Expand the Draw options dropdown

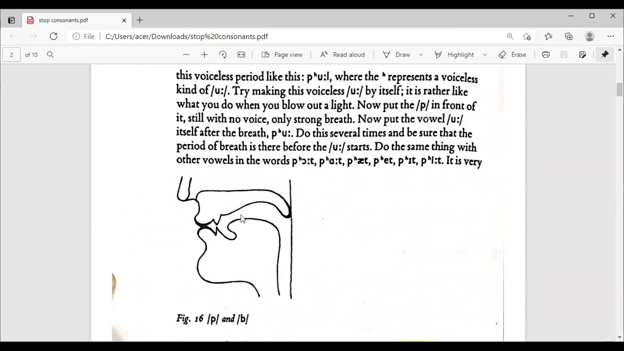pos(421,55)
